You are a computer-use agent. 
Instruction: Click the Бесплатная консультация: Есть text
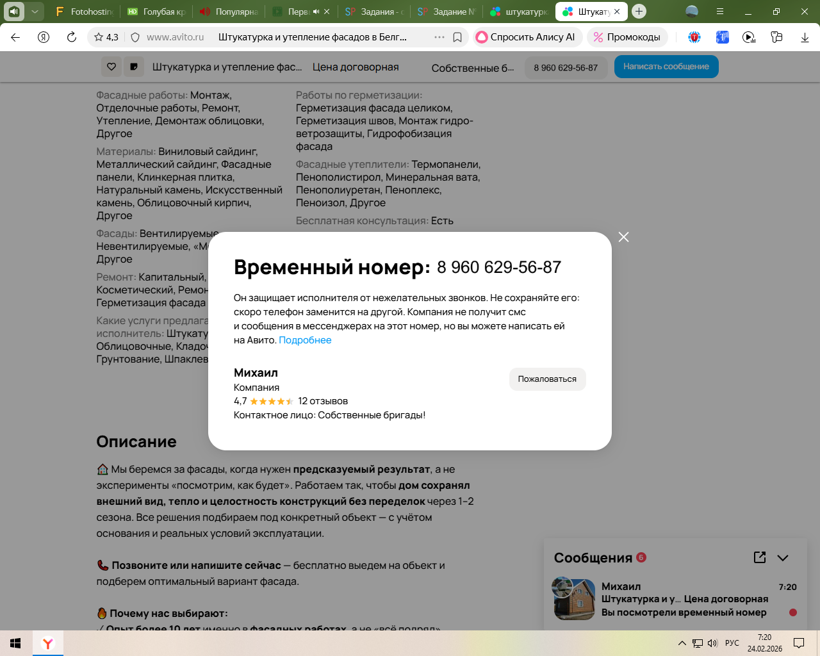375,220
